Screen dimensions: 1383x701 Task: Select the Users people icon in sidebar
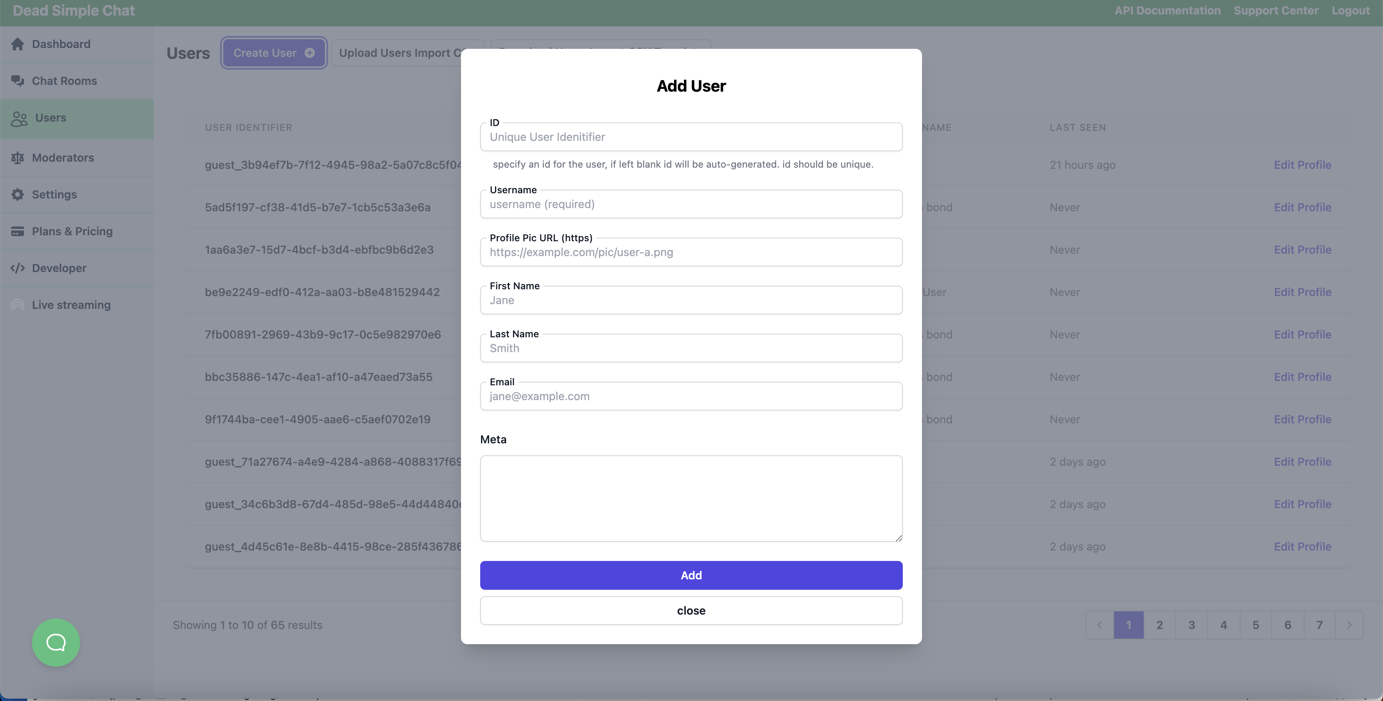tap(19, 118)
